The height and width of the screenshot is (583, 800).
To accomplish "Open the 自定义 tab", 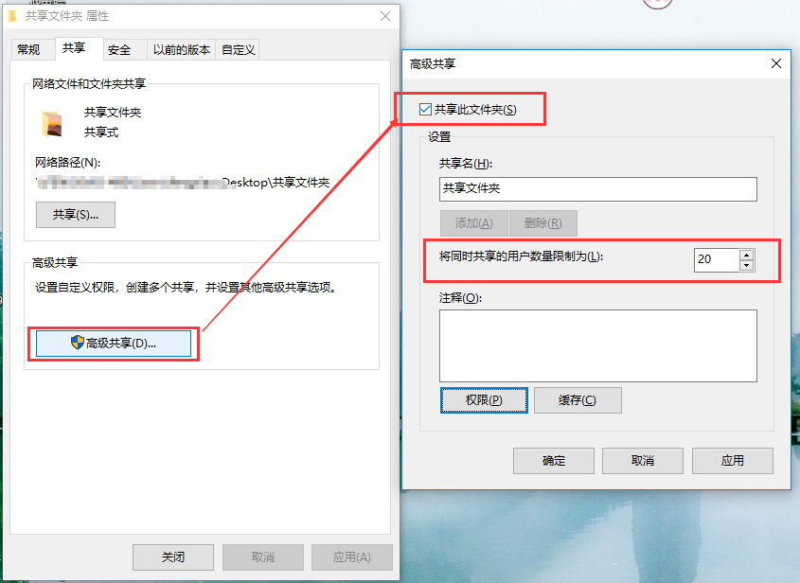I will 238,49.
